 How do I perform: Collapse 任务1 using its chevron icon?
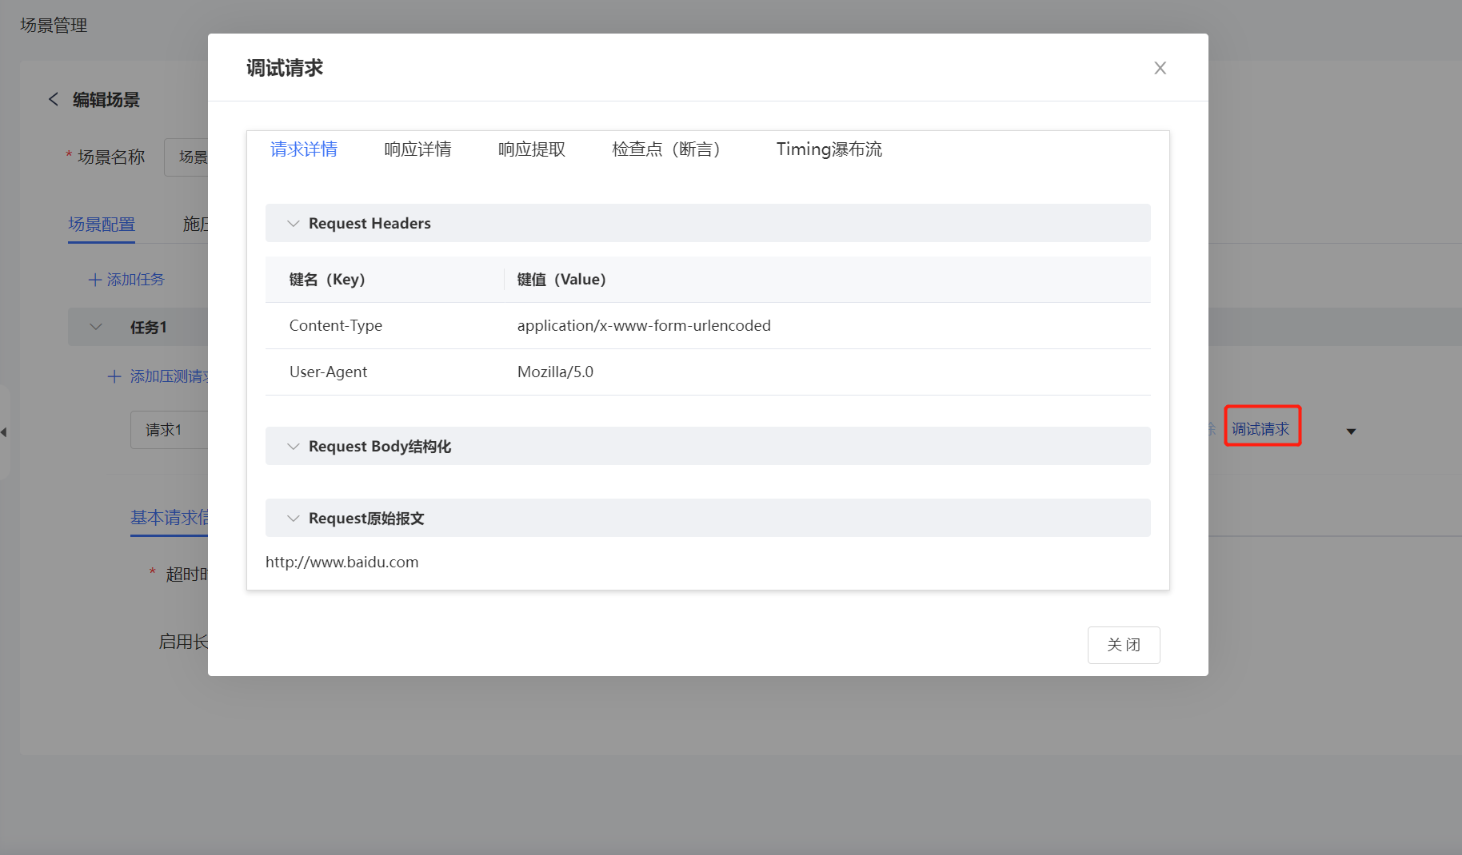pos(96,327)
